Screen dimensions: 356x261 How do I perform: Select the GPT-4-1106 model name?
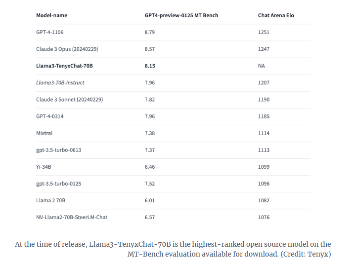50,32
